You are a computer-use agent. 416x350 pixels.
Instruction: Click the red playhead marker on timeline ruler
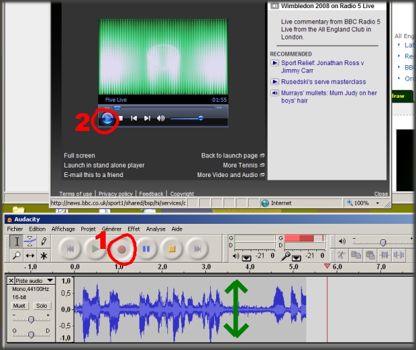click(x=327, y=266)
